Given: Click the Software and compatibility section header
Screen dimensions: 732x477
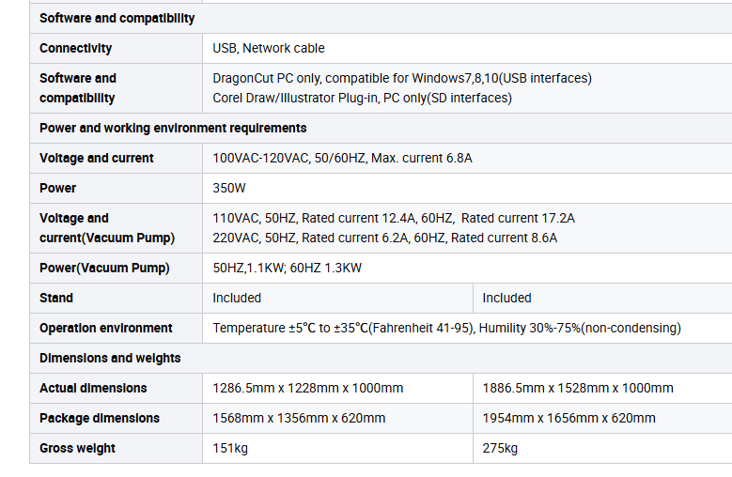Looking at the screenshot, I should pos(117,18).
